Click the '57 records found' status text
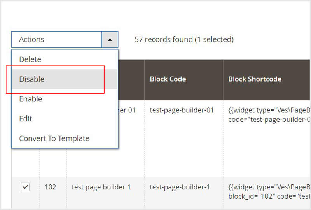Image resolution: width=311 pixels, height=210 pixels. [x=163, y=39]
